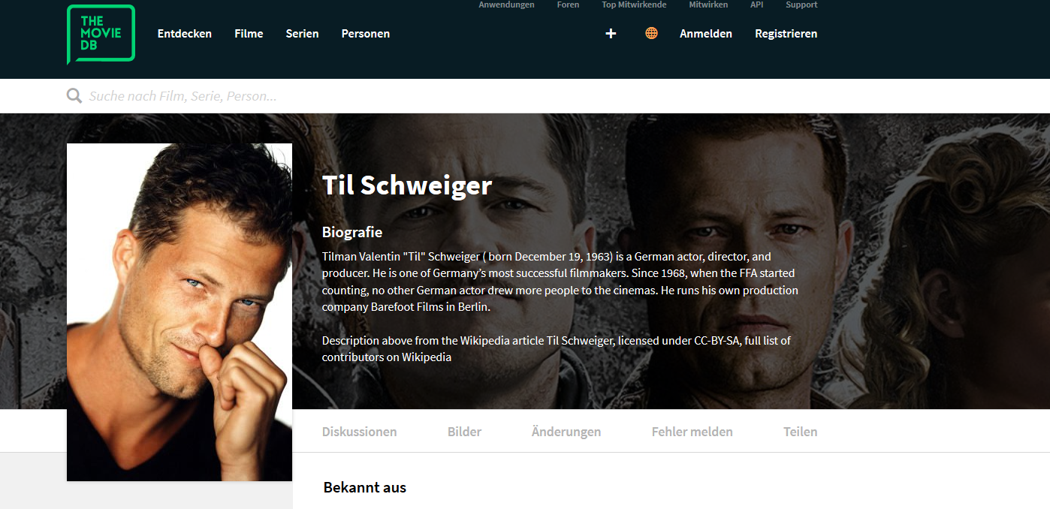Viewport: 1050px width, 509px height.
Task: Open the Personen menu
Action: point(366,34)
